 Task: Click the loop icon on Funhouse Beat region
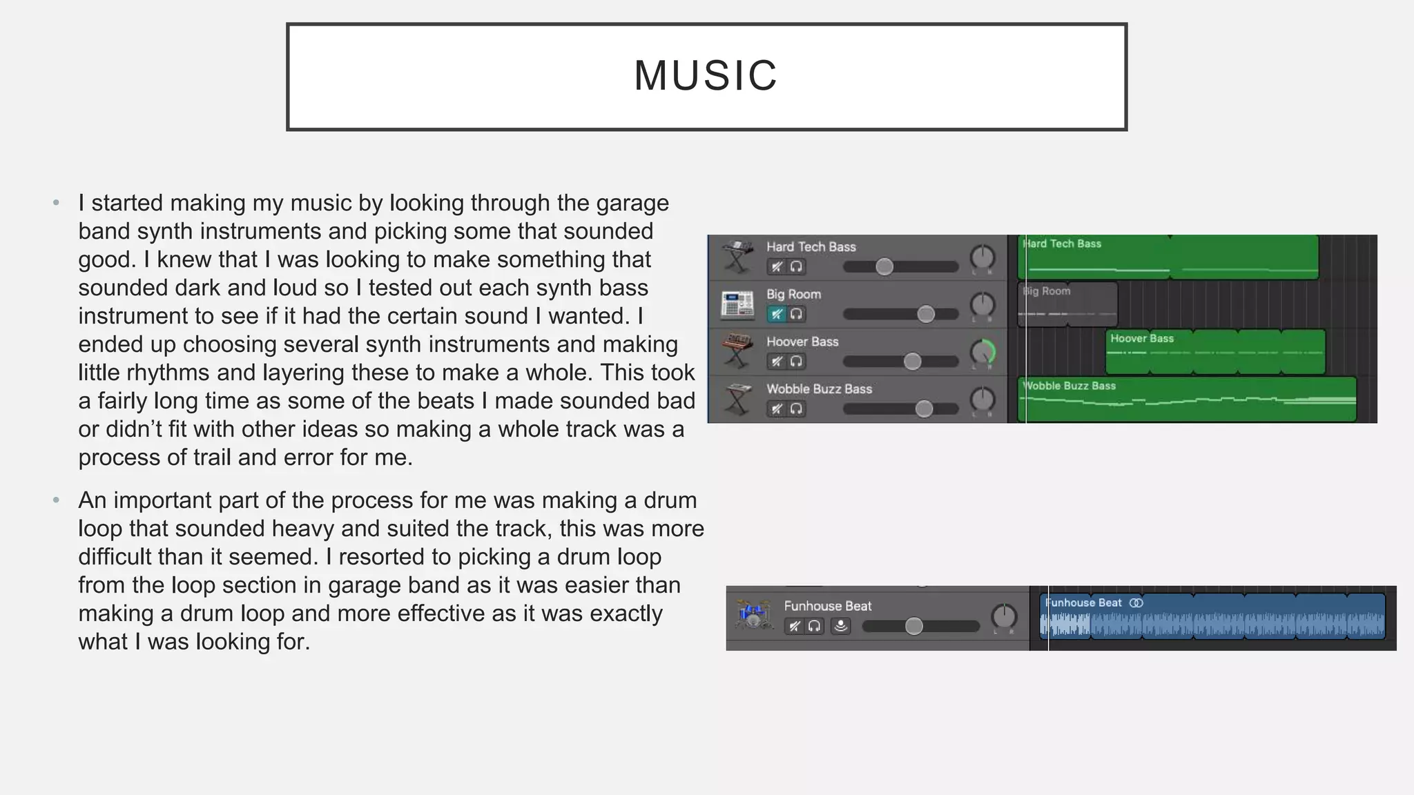click(1136, 603)
